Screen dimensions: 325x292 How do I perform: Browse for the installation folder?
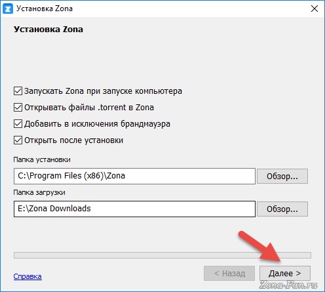tap(282, 176)
